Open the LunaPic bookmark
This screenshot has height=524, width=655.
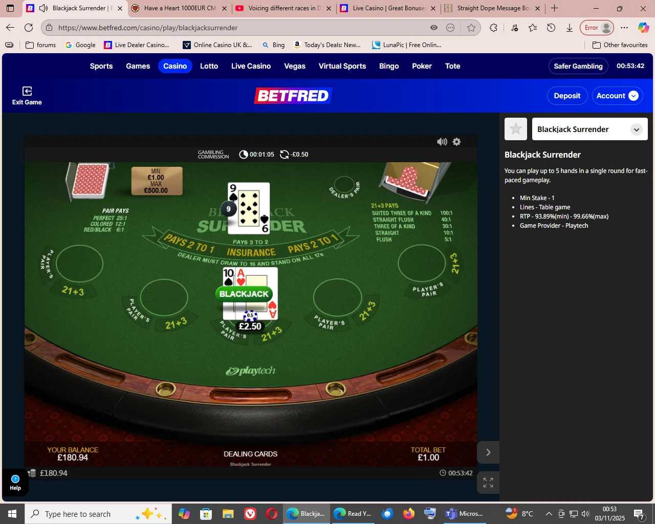coord(406,45)
